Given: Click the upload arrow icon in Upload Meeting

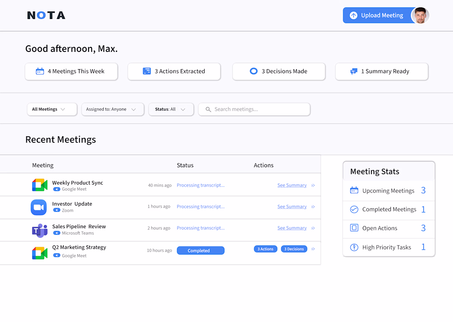Looking at the screenshot, I should pyautogui.click(x=353, y=15).
